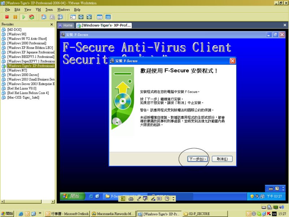Select [Mac-OSX-Tiger_Intel] favorite

click(23, 97)
